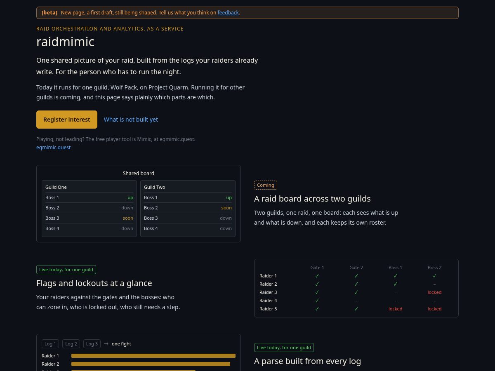The width and height of the screenshot is (495, 371).
Task: Click the Gate 2 column header
Action: 356,268
